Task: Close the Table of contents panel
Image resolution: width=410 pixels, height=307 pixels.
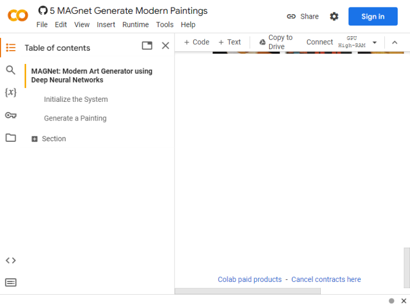Action: [x=165, y=46]
